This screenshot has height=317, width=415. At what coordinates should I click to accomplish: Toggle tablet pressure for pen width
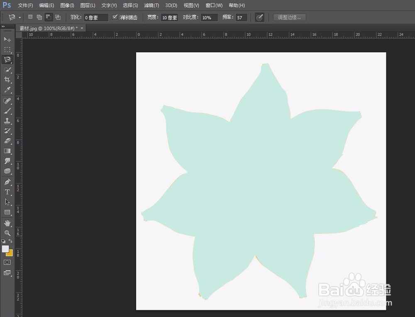click(259, 17)
